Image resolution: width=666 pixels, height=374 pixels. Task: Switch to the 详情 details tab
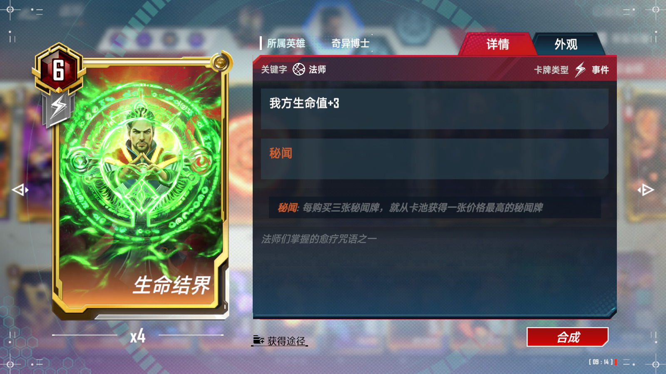pyautogui.click(x=498, y=44)
